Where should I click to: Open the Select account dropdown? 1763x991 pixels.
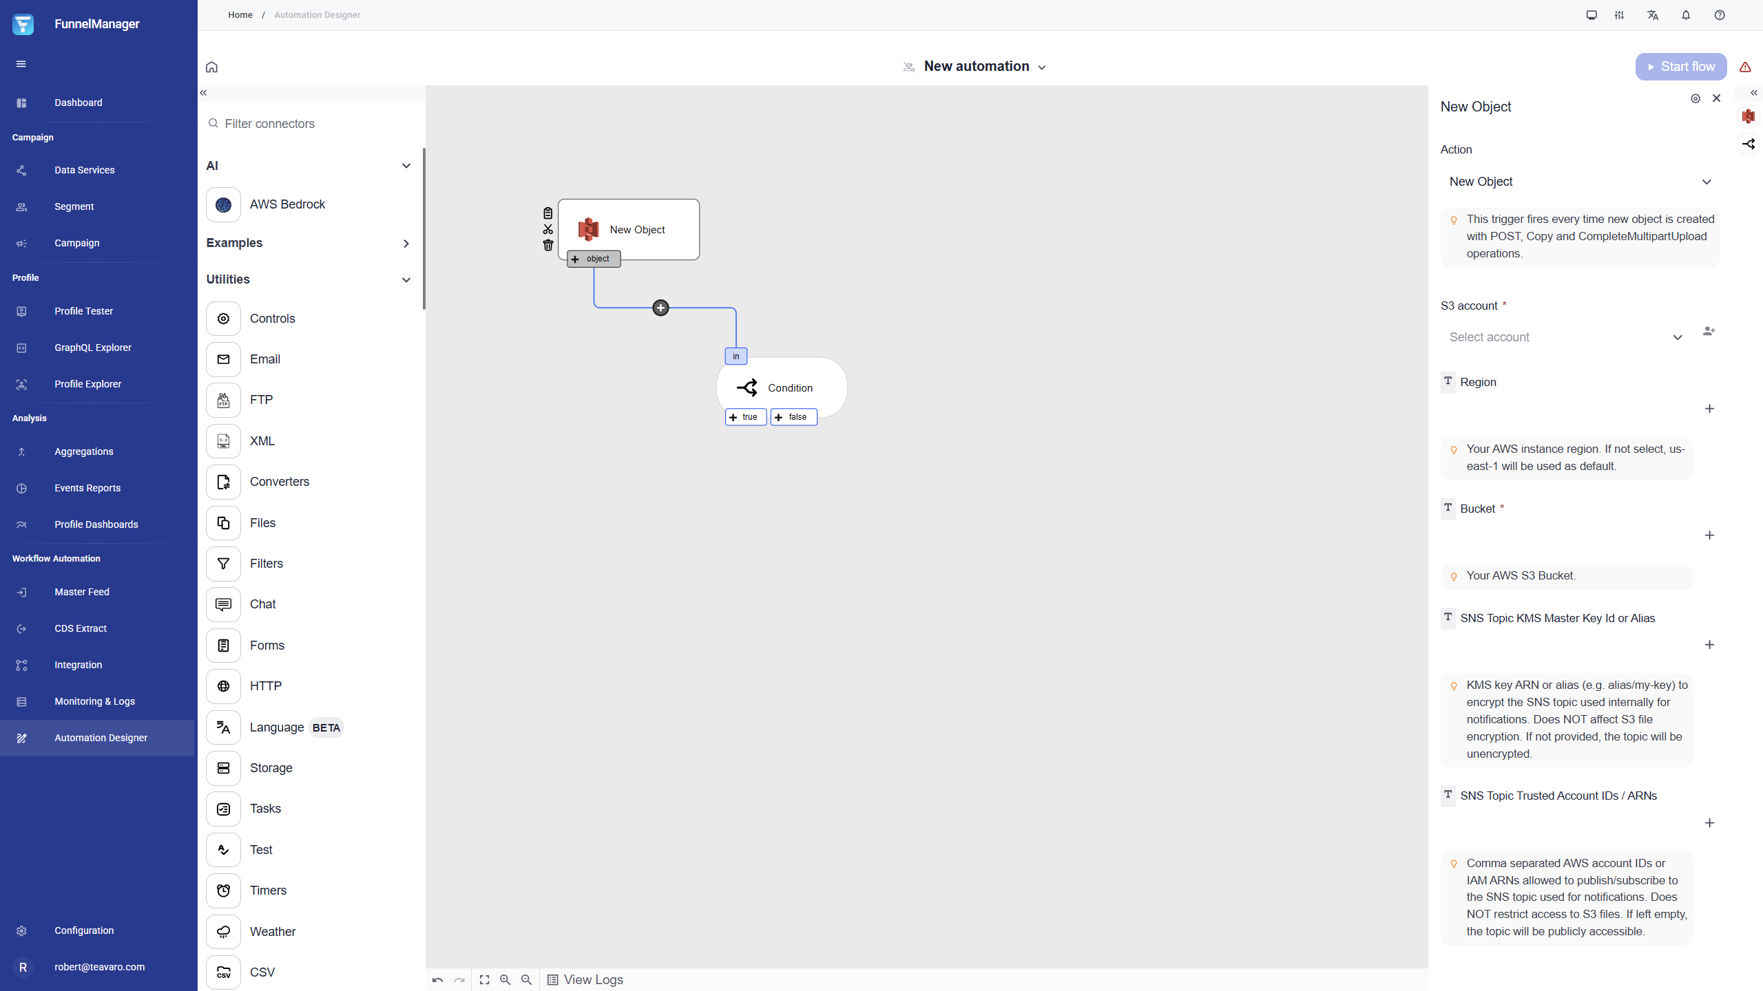pos(1566,337)
